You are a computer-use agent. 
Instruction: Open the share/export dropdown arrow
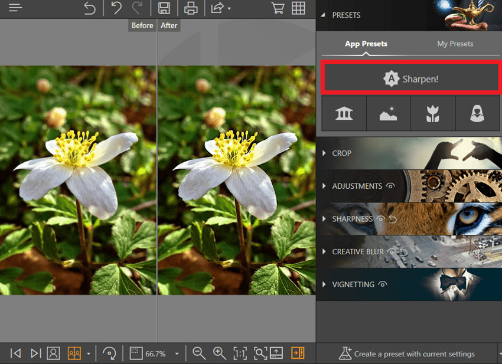click(x=229, y=9)
